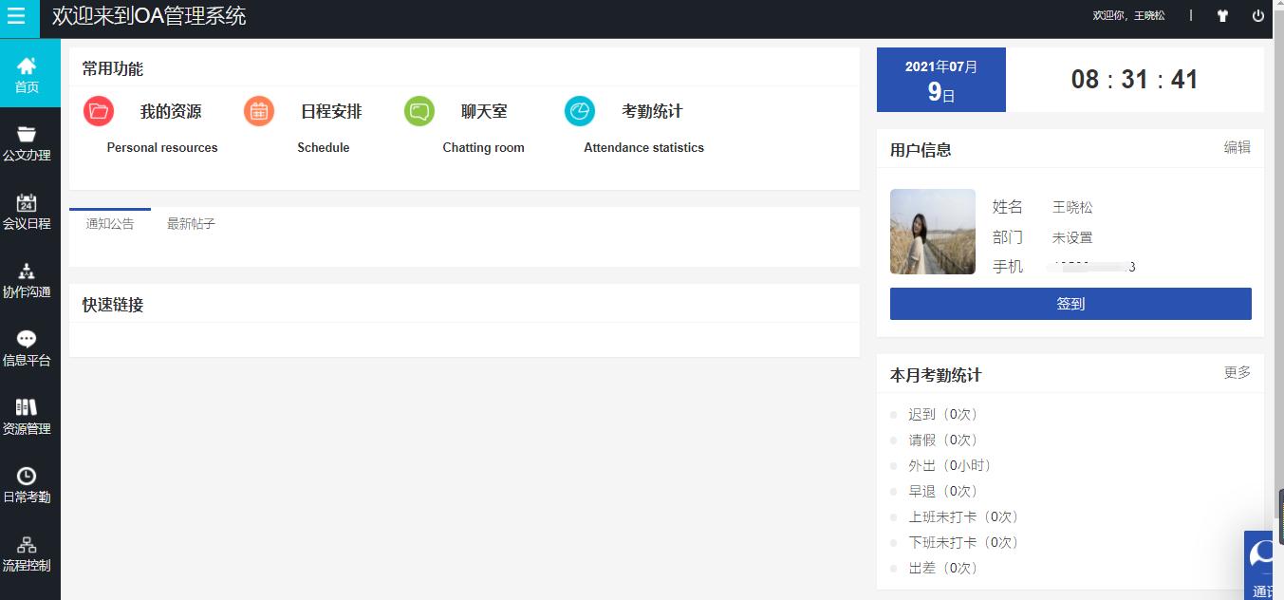
Task: Click the green 聊天室 chat icon
Action: (419, 111)
